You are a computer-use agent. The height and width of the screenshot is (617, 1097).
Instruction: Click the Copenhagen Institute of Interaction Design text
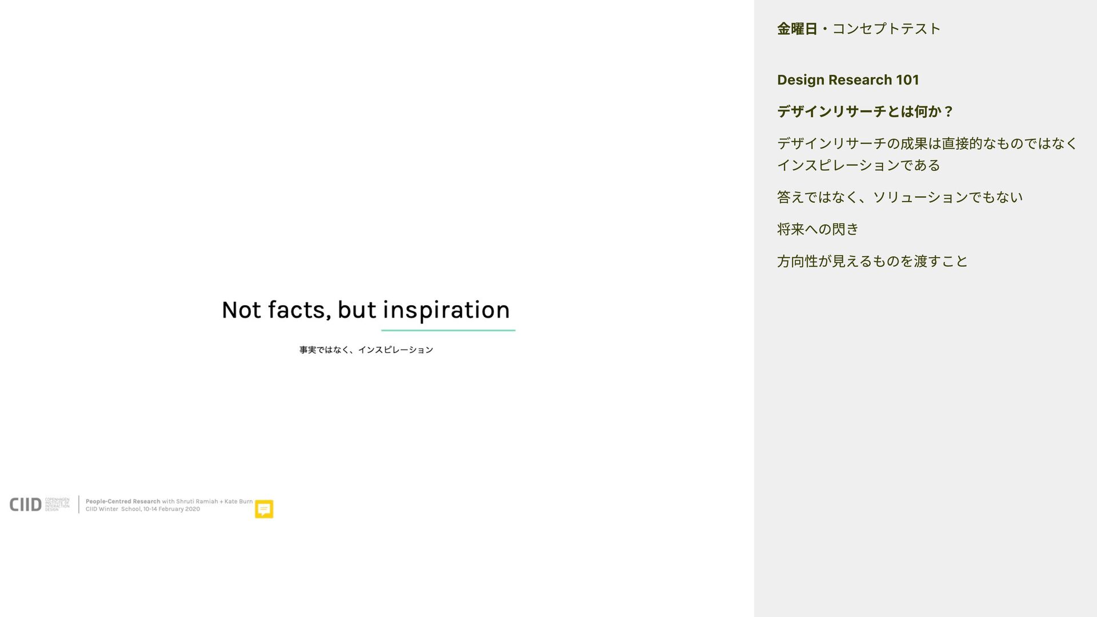click(57, 504)
